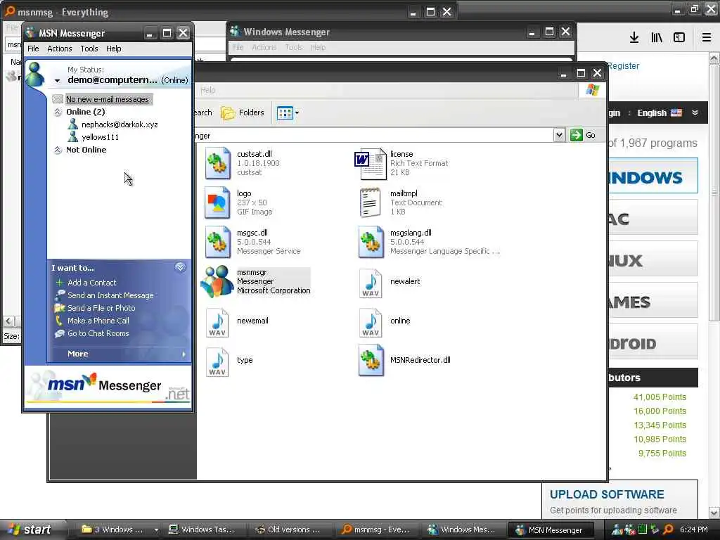Toggle the browser sidebar icon
720x540 pixels.
point(679,37)
